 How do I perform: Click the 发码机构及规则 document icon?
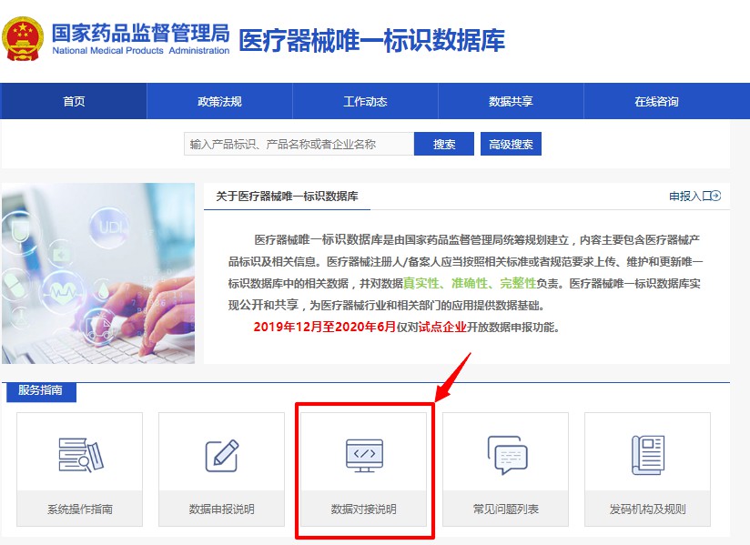[x=647, y=455]
